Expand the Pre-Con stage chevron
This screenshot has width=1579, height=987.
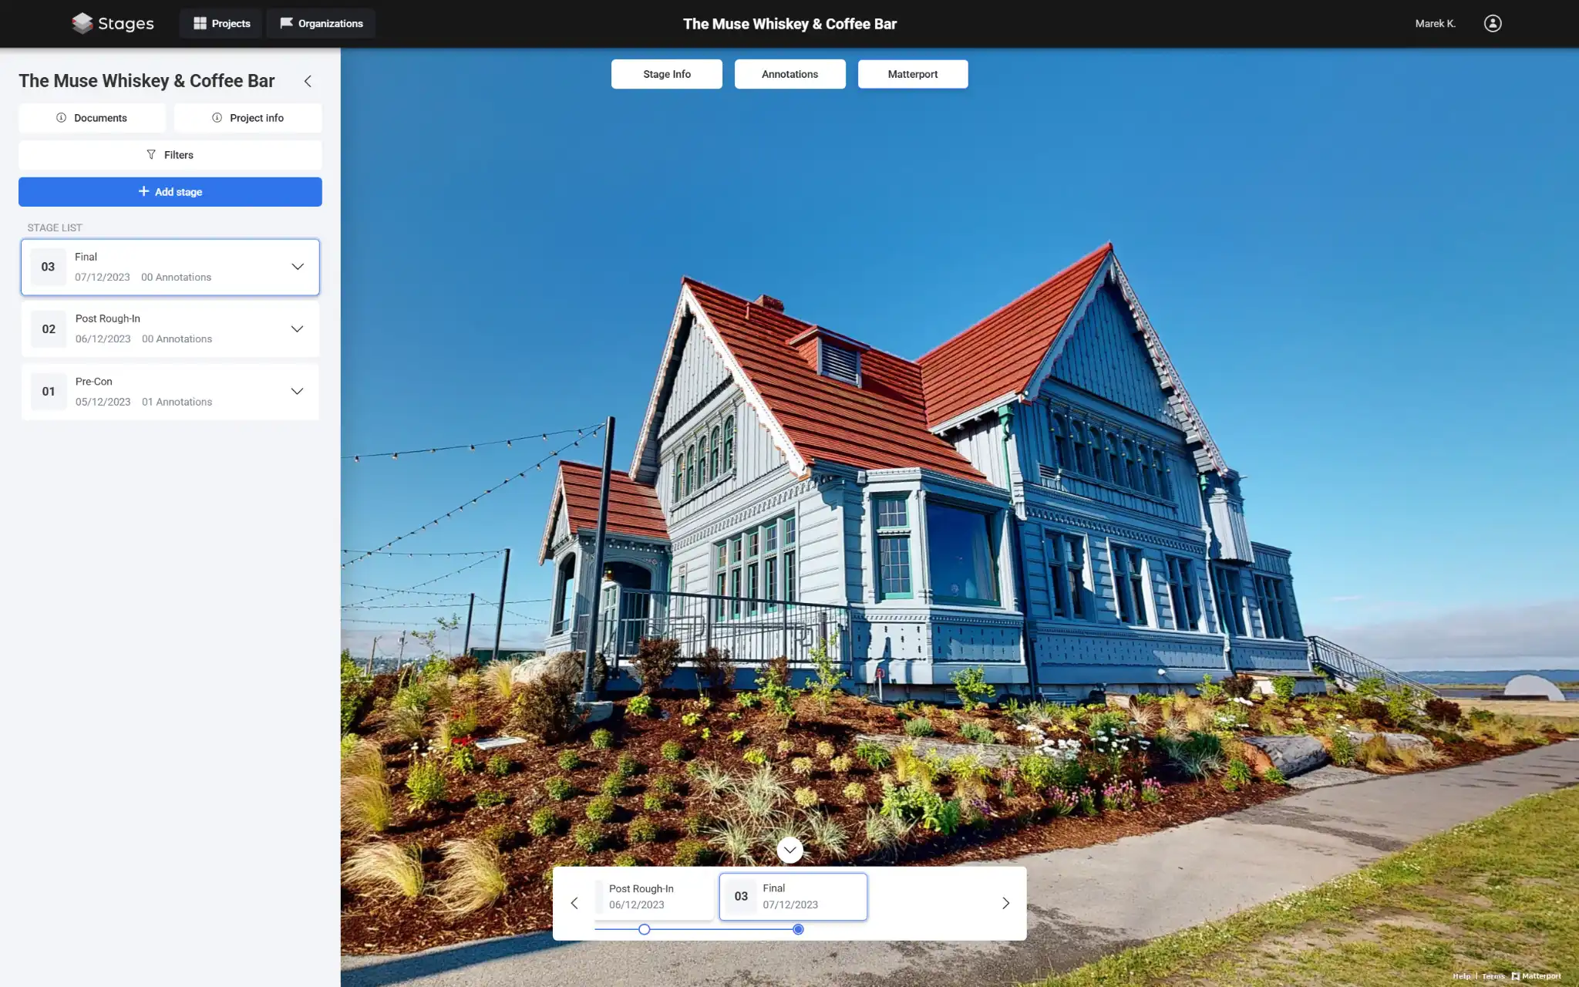297,392
